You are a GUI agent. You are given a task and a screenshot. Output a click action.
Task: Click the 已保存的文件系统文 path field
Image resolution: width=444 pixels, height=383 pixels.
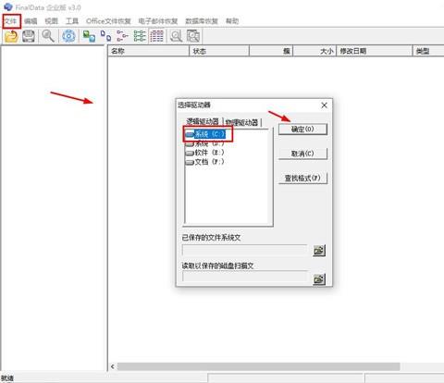coord(245,250)
